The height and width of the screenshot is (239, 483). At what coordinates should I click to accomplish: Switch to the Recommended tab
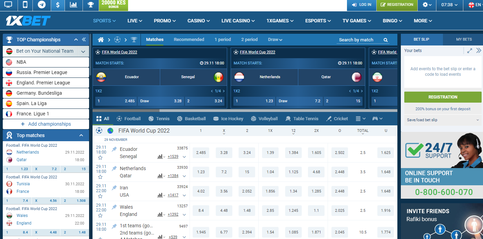(x=189, y=40)
